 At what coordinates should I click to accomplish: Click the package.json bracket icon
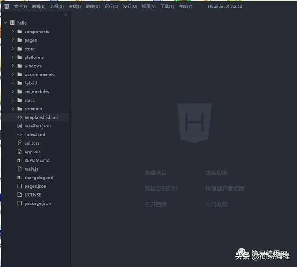tap(19, 203)
